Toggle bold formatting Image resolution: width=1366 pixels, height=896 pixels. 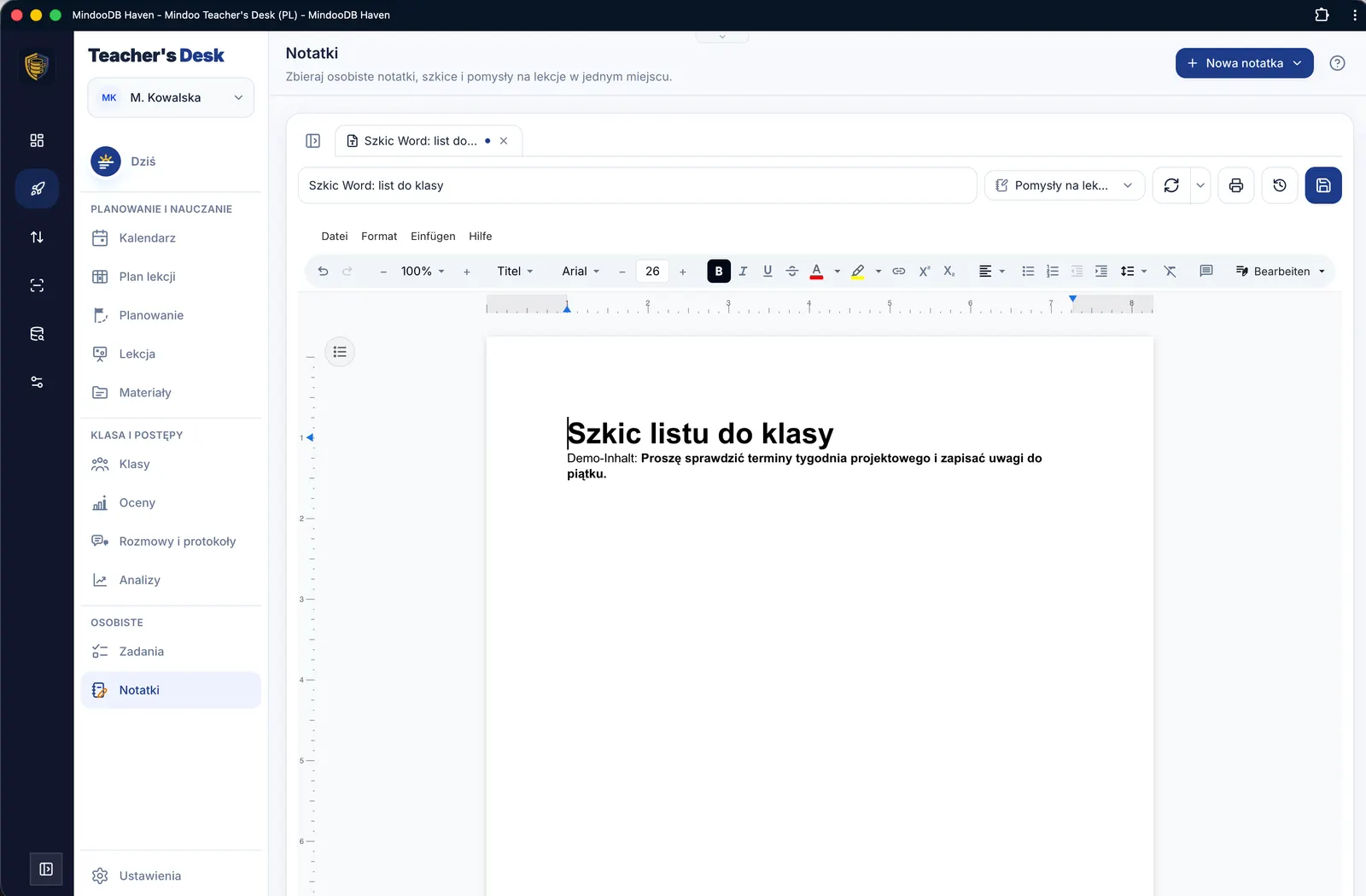(x=719, y=272)
